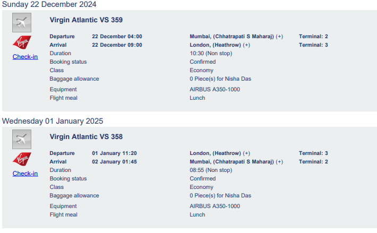Click arrival time 02 January 01:45
Viewport: 377px width, 233px height.
(x=115, y=162)
